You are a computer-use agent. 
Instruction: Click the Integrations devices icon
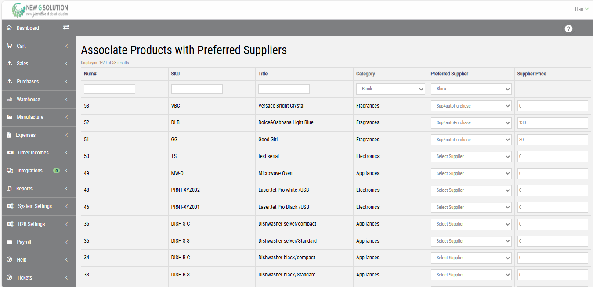tap(10, 171)
